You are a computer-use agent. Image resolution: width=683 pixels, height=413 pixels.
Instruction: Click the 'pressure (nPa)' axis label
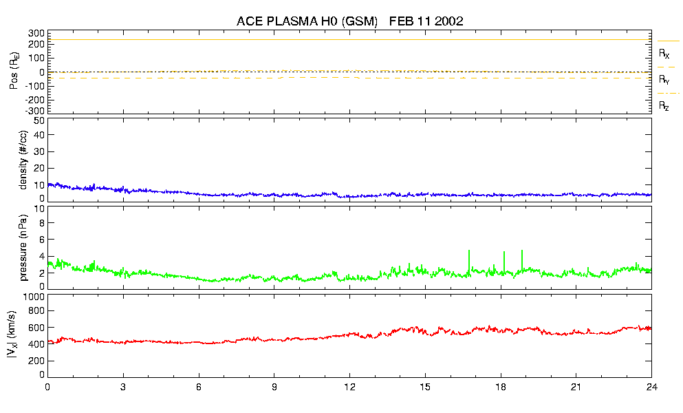pyautogui.click(x=23, y=248)
